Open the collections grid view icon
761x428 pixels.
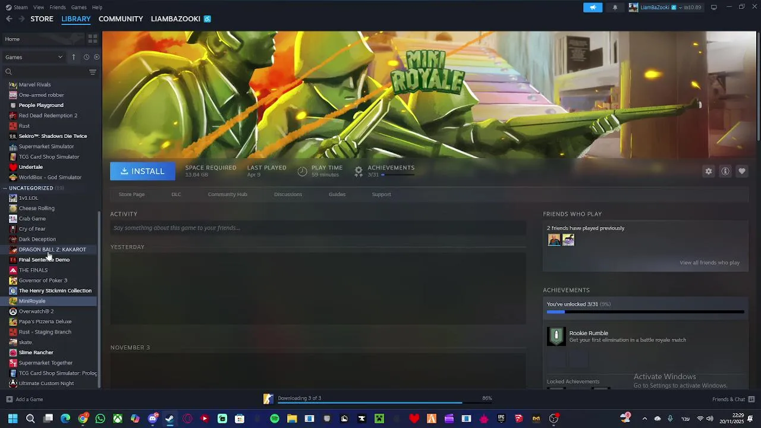pyautogui.click(x=93, y=39)
